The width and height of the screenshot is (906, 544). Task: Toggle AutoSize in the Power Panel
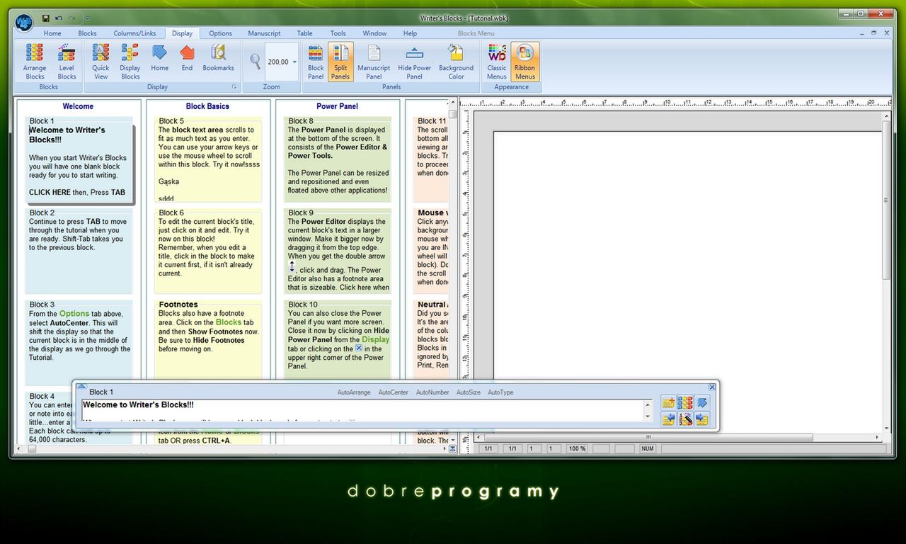coord(469,392)
